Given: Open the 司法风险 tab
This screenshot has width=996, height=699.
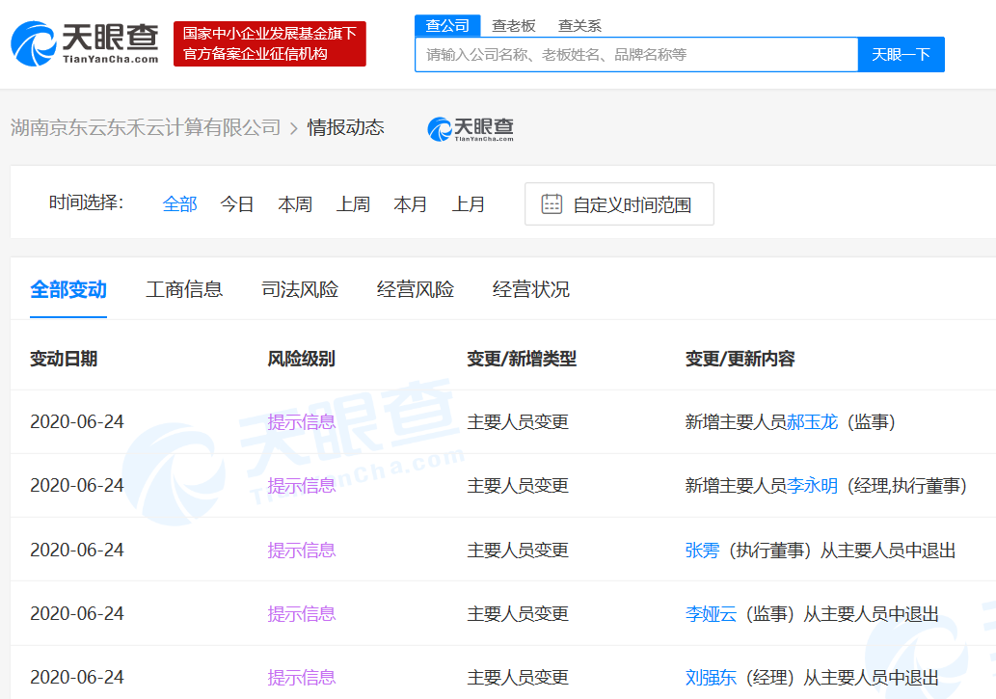Looking at the screenshot, I should [x=300, y=289].
